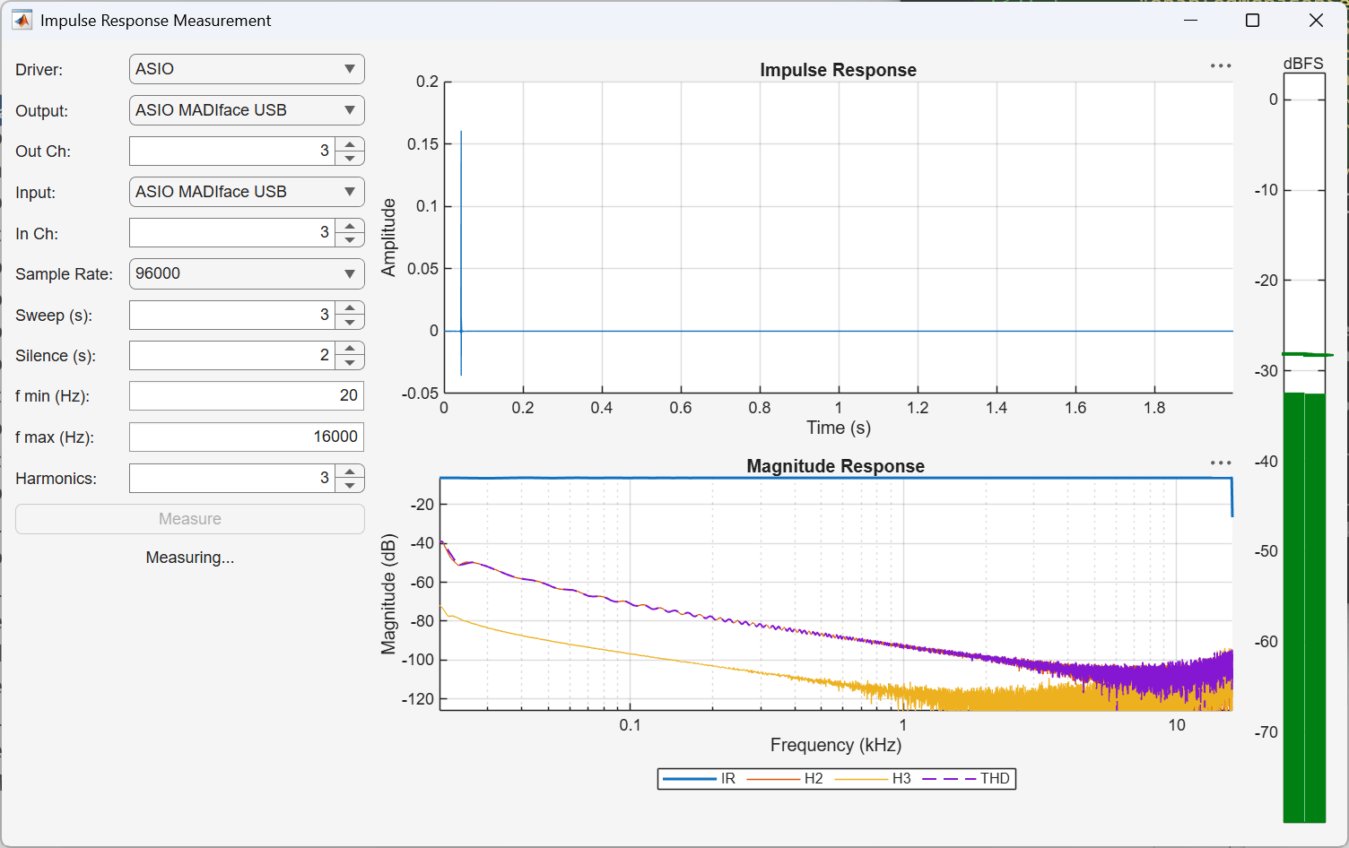Click the In Ch number field
The height and width of the screenshot is (848, 1349).
232,232
